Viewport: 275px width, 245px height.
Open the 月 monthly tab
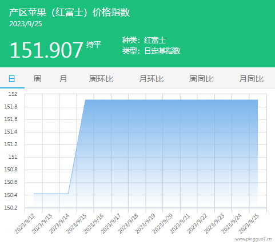[63, 79]
